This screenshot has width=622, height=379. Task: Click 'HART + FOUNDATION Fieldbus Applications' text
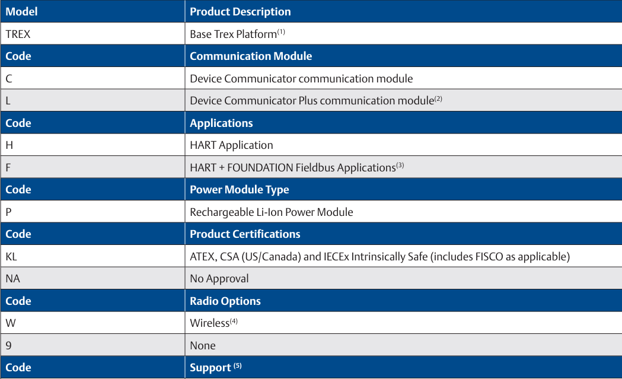tap(293, 167)
